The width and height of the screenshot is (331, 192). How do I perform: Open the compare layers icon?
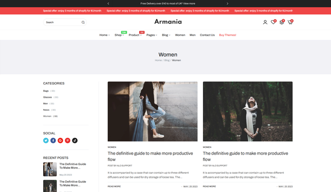coord(282,22)
